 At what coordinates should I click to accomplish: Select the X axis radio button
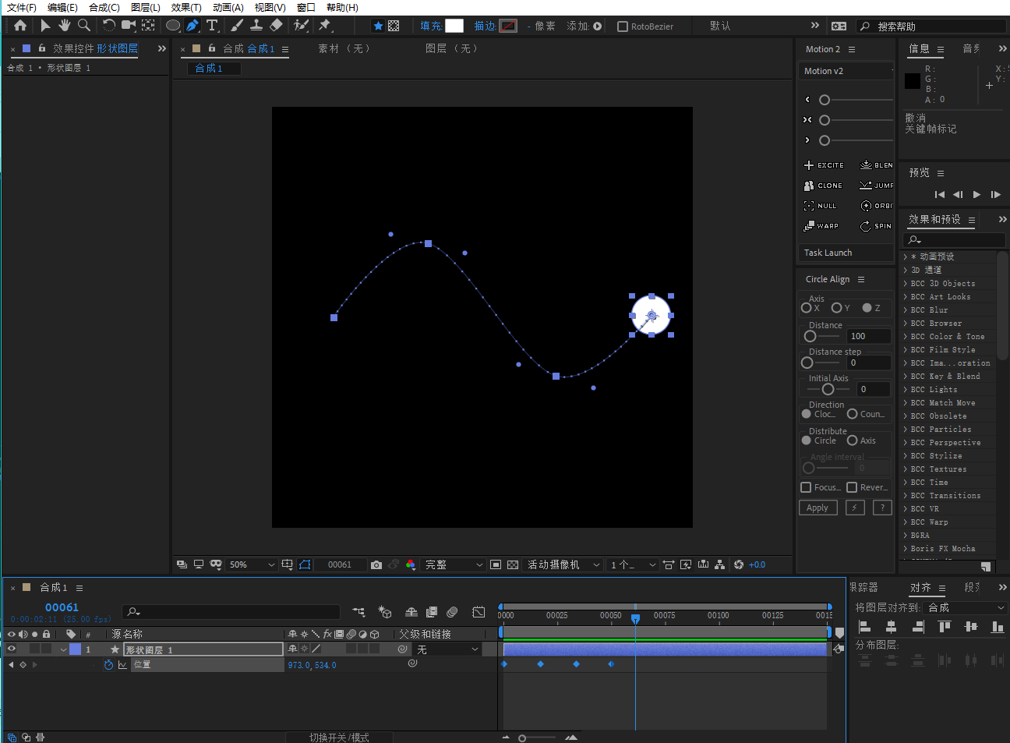pos(807,308)
